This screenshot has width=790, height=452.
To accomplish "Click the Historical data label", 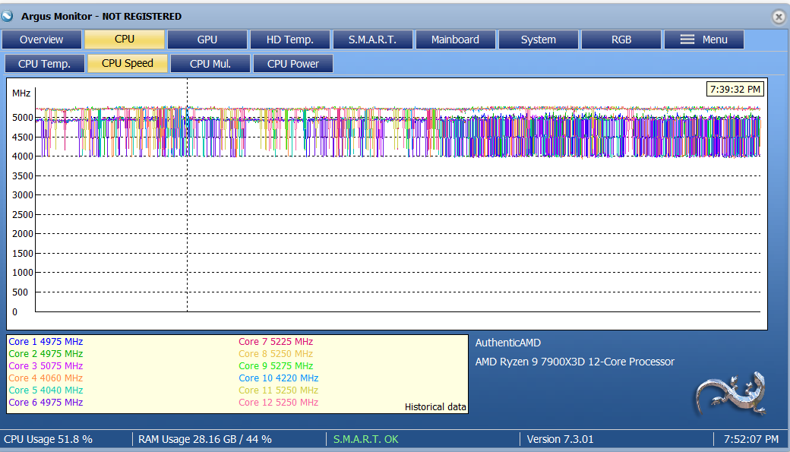I will point(435,406).
